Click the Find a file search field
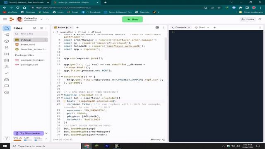 pyautogui.click(x=31, y=34)
